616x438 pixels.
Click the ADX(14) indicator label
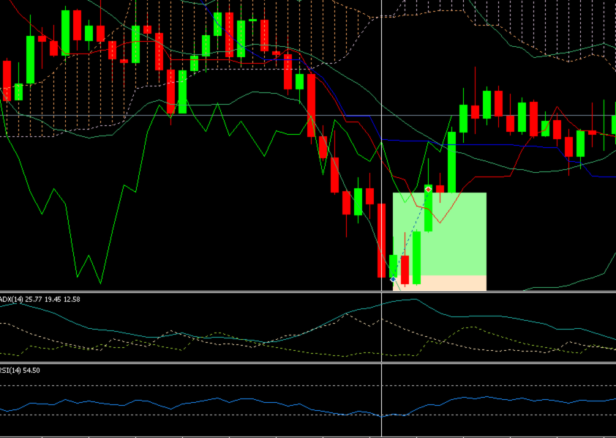[40, 300]
